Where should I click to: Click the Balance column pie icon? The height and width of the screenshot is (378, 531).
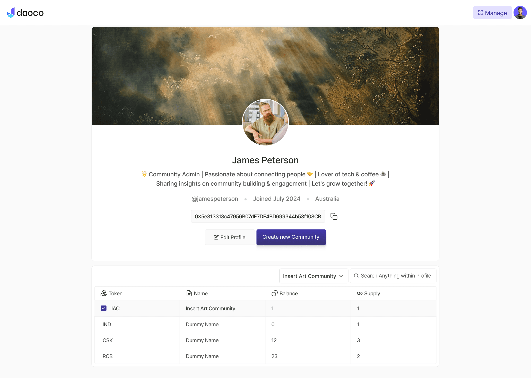click(x=274, y=293)
